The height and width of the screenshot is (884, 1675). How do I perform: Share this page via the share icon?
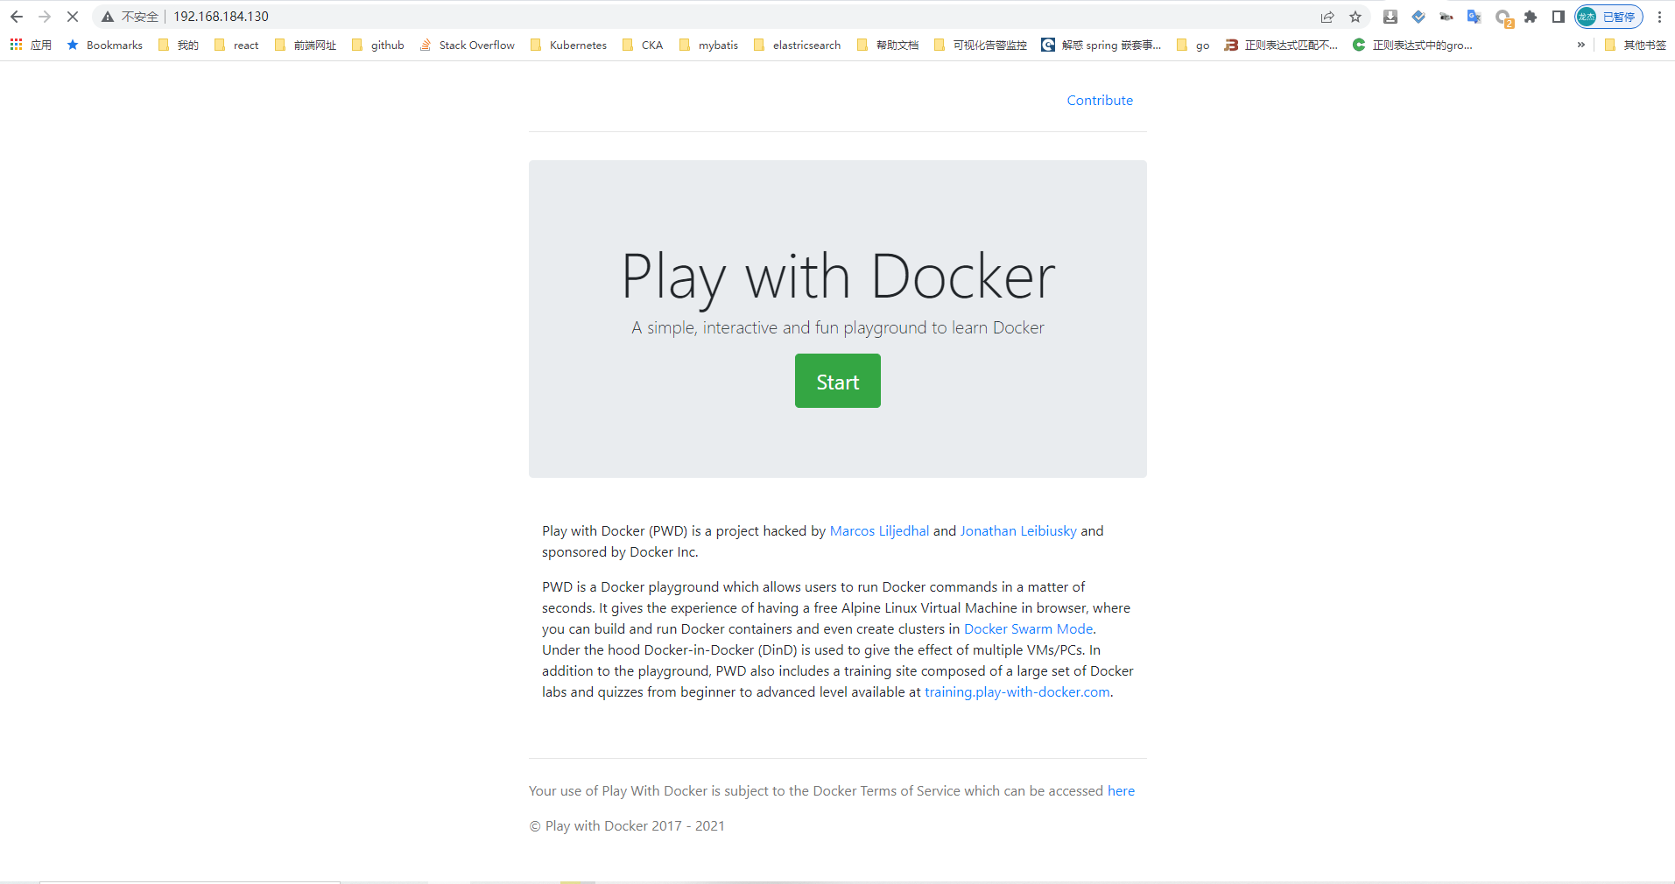point(1327,17)
